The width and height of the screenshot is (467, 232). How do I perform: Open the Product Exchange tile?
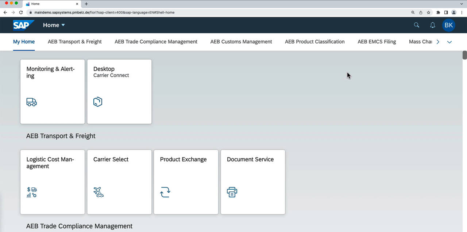[x=186, y=182]
